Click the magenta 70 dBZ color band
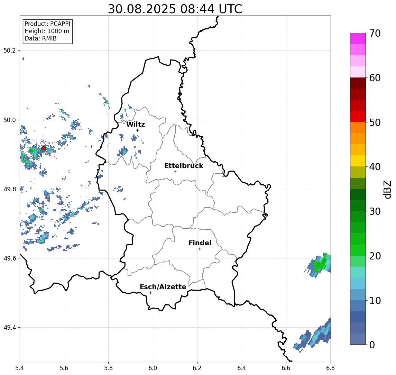The width and height of the screenshot is (396, 375). [358, 39]
